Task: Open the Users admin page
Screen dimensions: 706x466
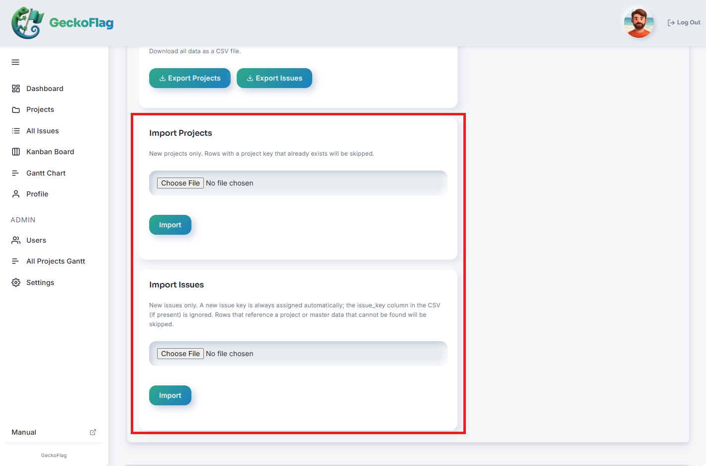Action: [36, 240]
